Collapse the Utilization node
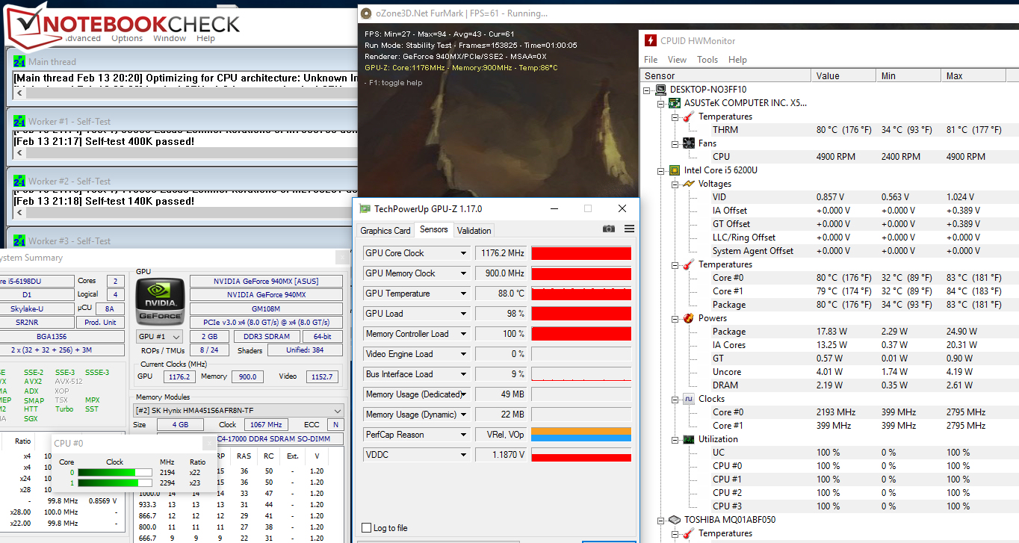This screenshot has width=1019, height=543. (x=675, y=439)
